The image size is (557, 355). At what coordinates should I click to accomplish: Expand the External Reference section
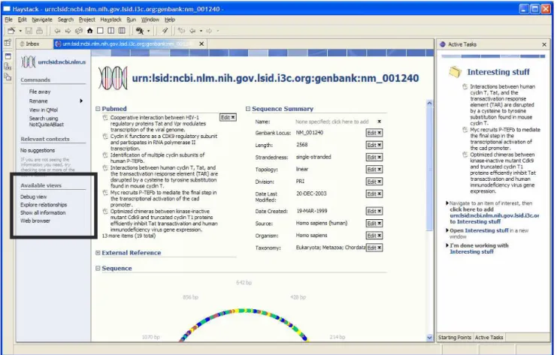[x=98, y=253]
